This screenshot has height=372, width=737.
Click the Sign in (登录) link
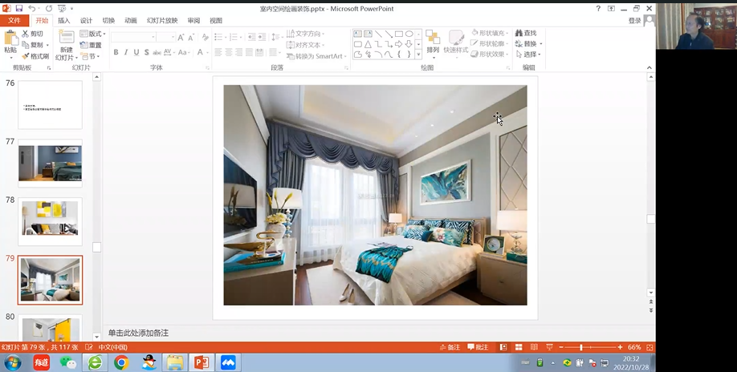pyautogui.click(x=635, y=21)
